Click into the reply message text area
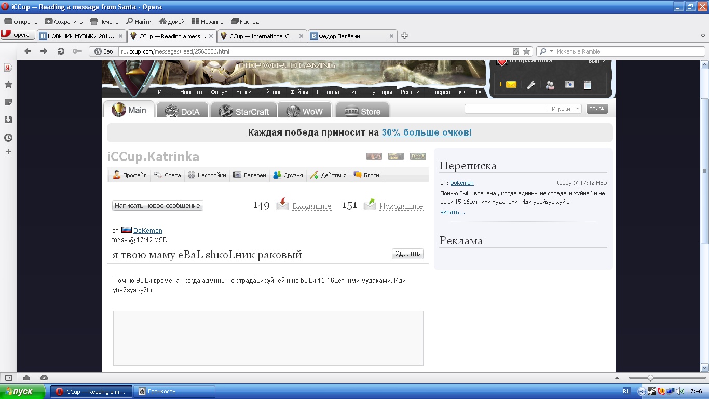The height and width of the screenshot is (399, 709). 268,338
